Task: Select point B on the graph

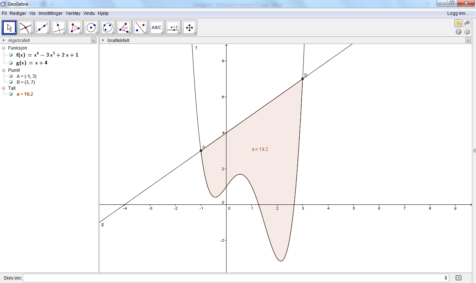Action: [302, 79]
